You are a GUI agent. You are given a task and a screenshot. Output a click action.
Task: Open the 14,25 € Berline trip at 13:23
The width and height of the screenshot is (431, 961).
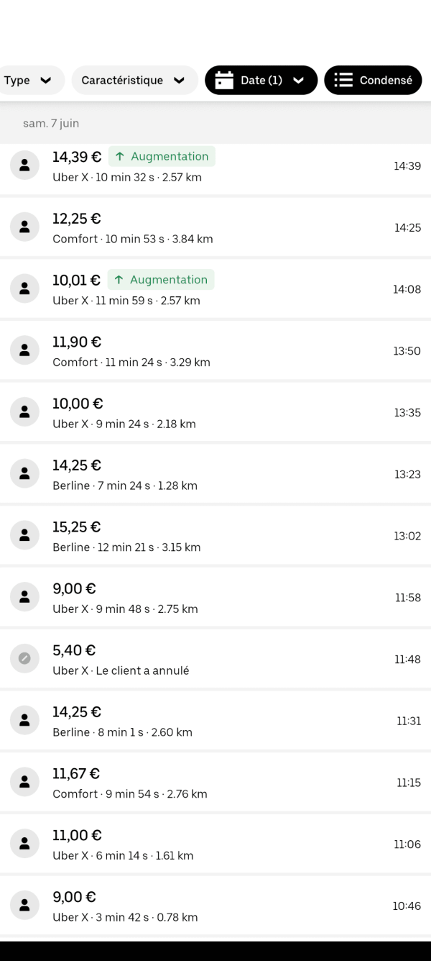coord(215,474)
